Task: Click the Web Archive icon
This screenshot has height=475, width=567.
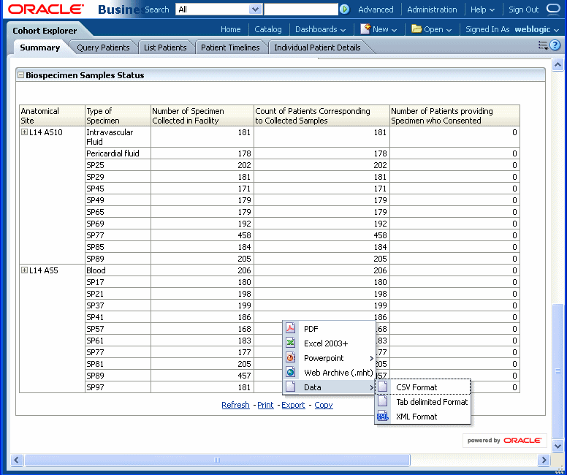Action: click(x=290, y=373)
